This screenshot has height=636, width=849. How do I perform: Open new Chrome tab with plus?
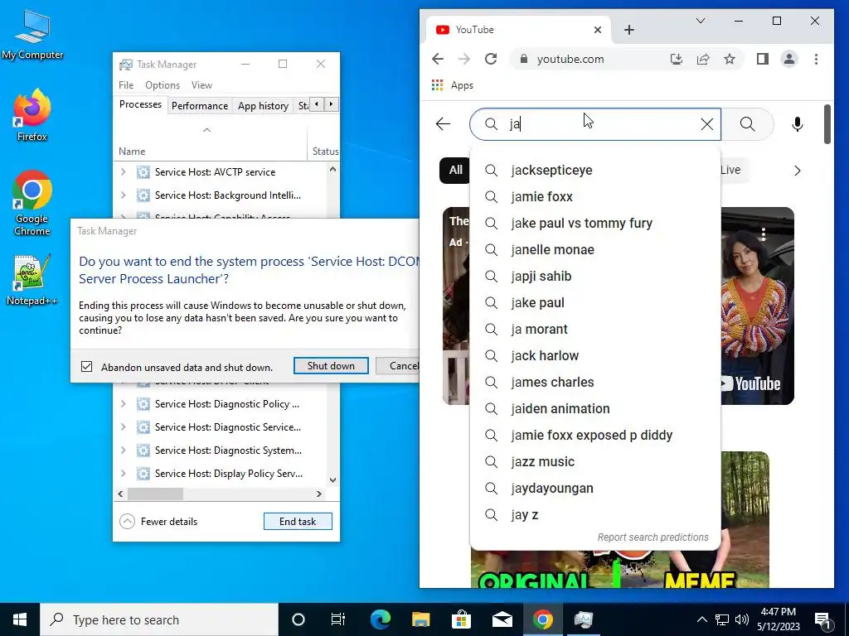pos(628,30)
